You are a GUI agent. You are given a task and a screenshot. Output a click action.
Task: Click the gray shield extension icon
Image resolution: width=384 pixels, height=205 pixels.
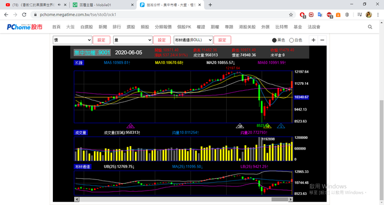coord(347,15)
